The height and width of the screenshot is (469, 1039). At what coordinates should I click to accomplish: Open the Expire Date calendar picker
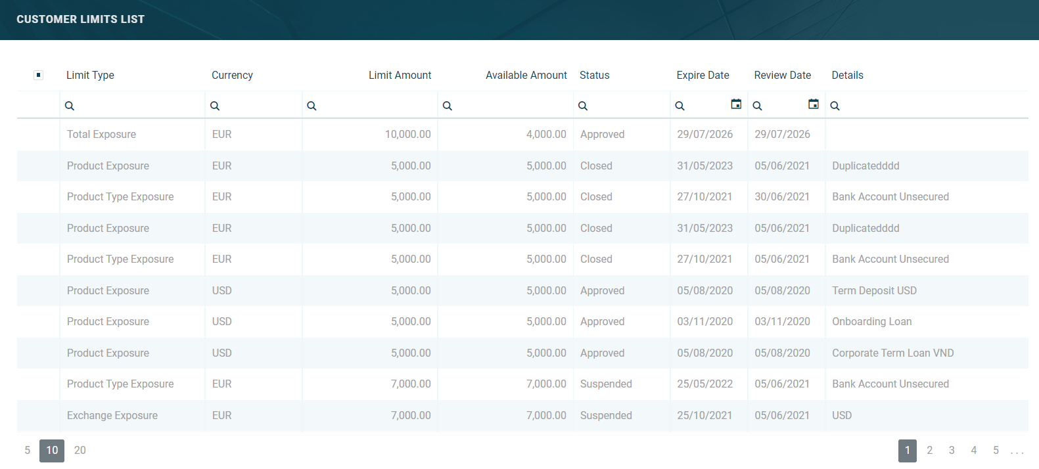[x=736, y=104]
